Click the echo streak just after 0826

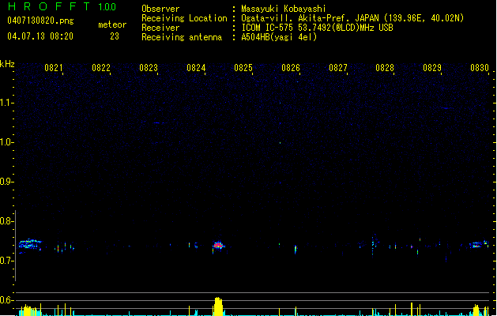296,249
